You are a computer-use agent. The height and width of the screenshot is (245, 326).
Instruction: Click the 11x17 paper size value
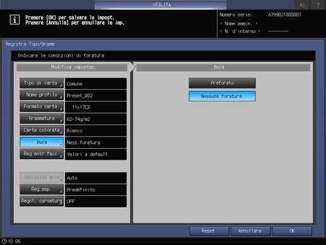click(x=96, y=107)
